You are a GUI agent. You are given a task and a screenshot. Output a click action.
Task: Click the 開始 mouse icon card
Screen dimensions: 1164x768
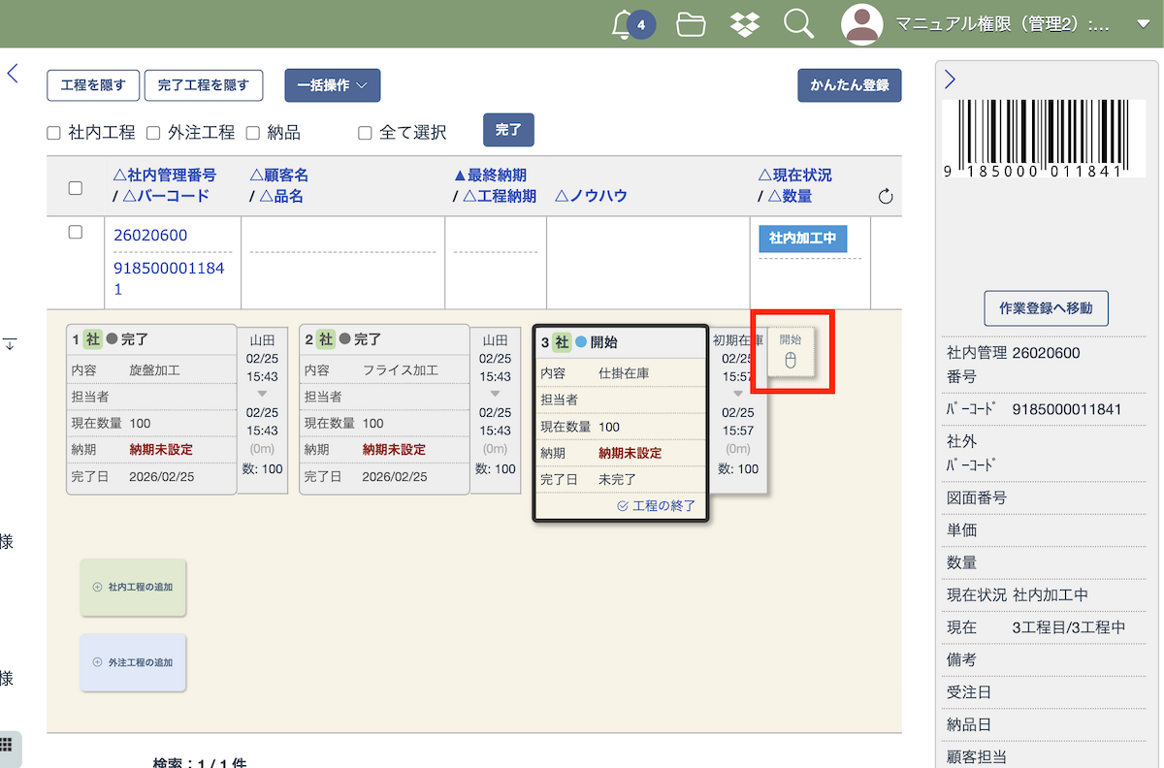(791, 352)
